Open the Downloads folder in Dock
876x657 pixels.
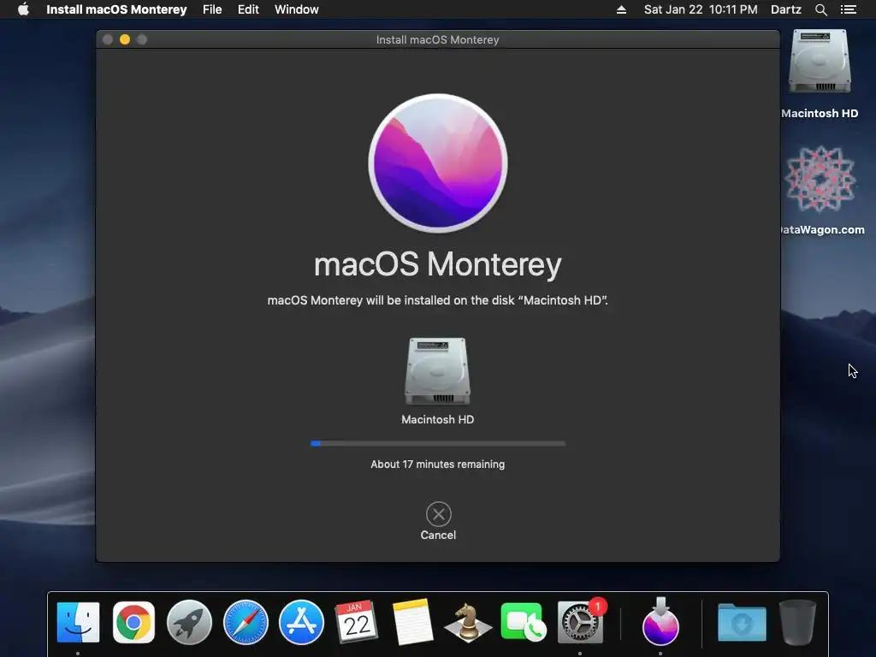point(742,622)
